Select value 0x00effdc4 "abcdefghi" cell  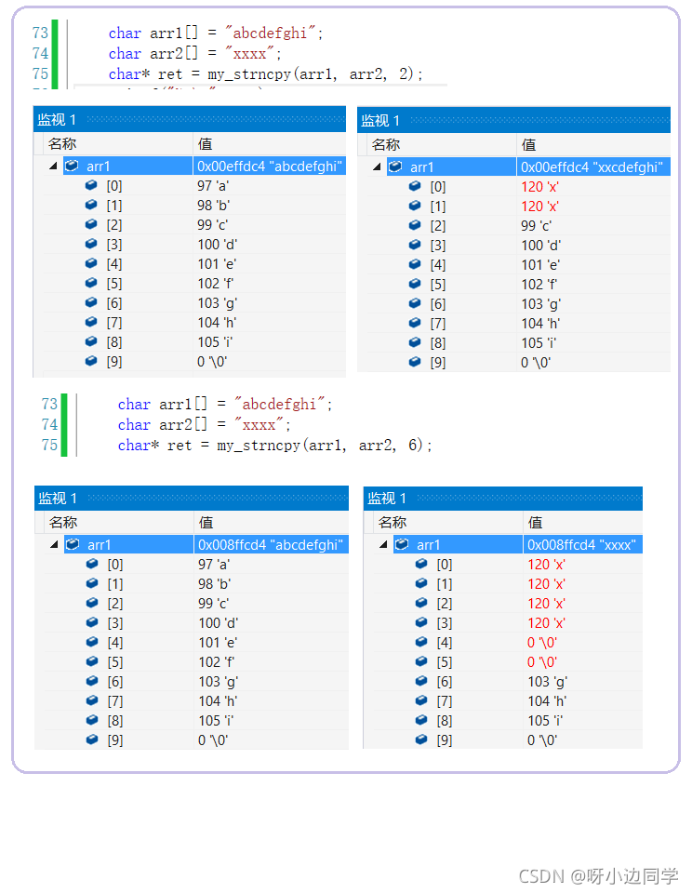pos(270,167)
